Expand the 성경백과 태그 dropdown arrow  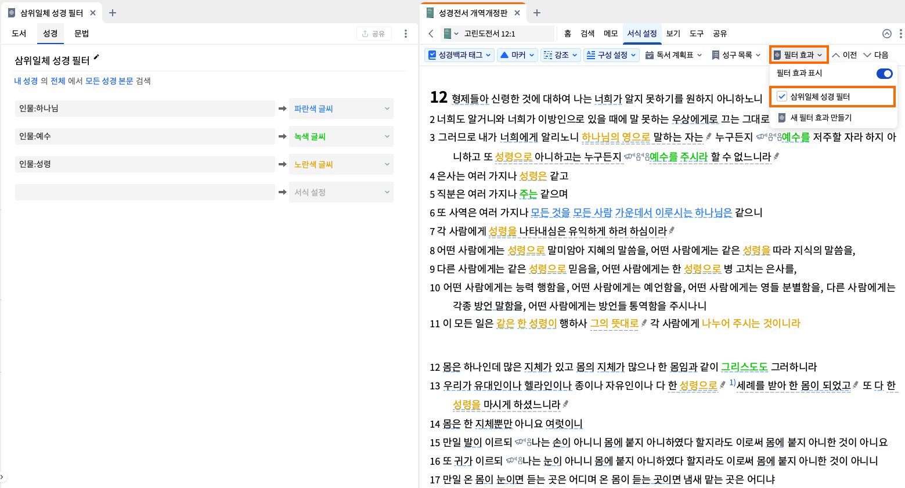click(488, 55)
